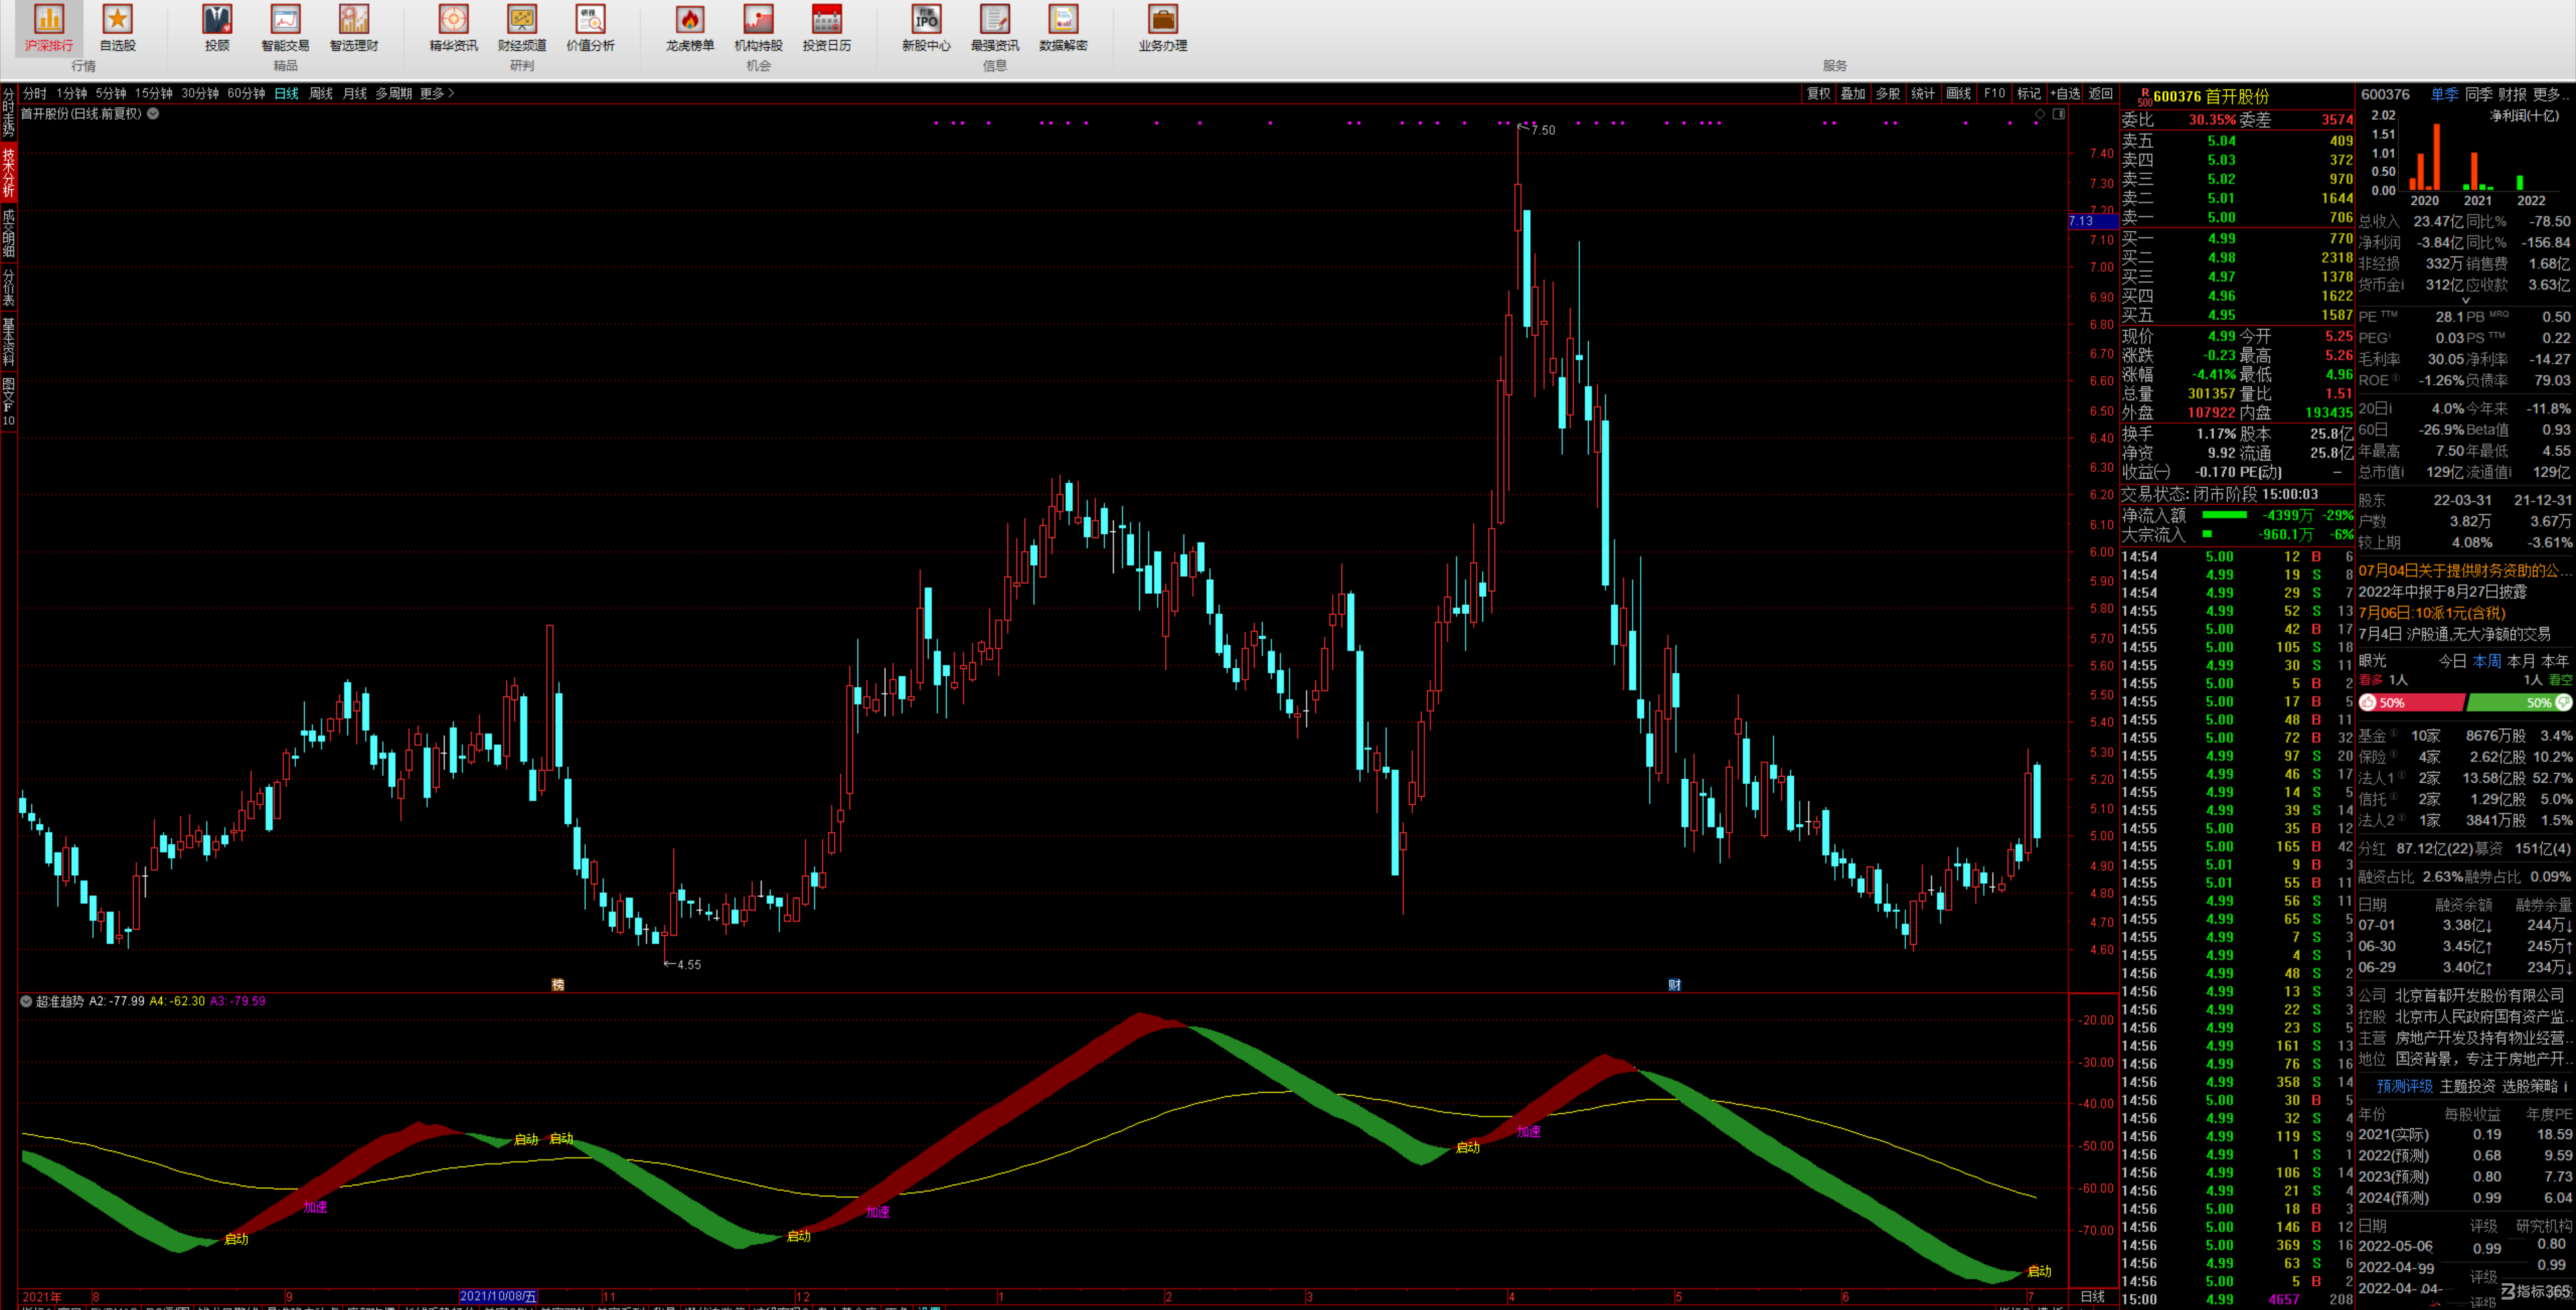The image size is (2576, 1310).
Task: Switch to 分时 intraday view
Action: click(35, 93)
